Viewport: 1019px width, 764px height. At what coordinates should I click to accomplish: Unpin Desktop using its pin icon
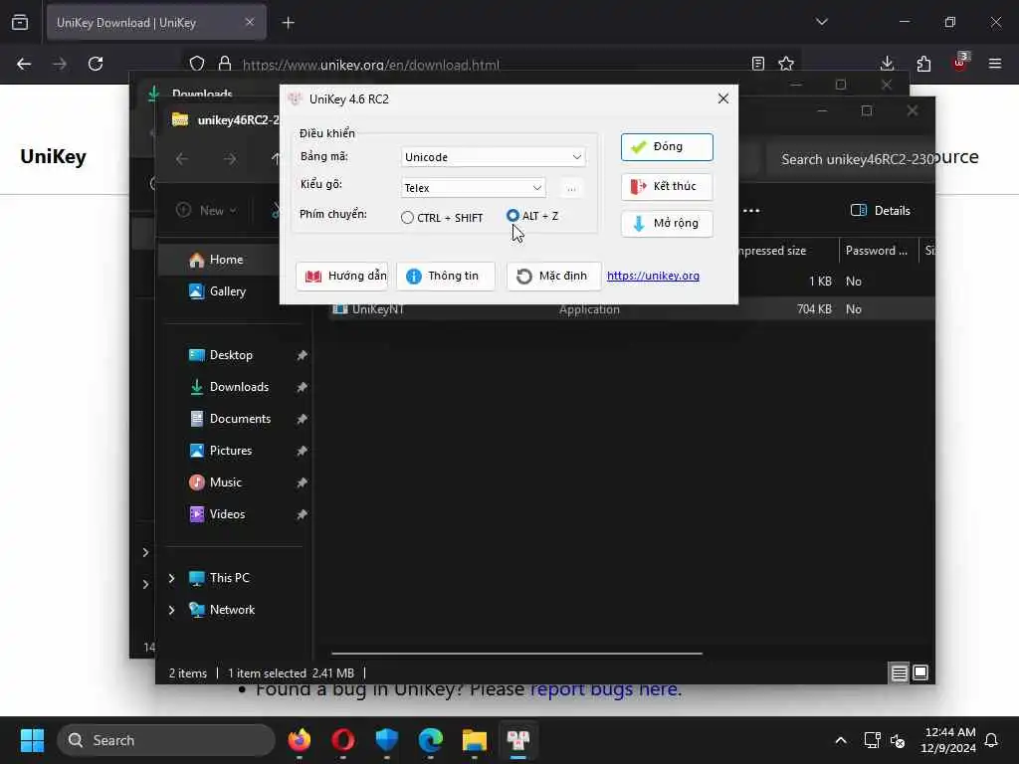(x=302, y=355)
